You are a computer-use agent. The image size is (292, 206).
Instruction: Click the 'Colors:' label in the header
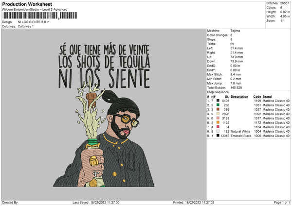271,8
